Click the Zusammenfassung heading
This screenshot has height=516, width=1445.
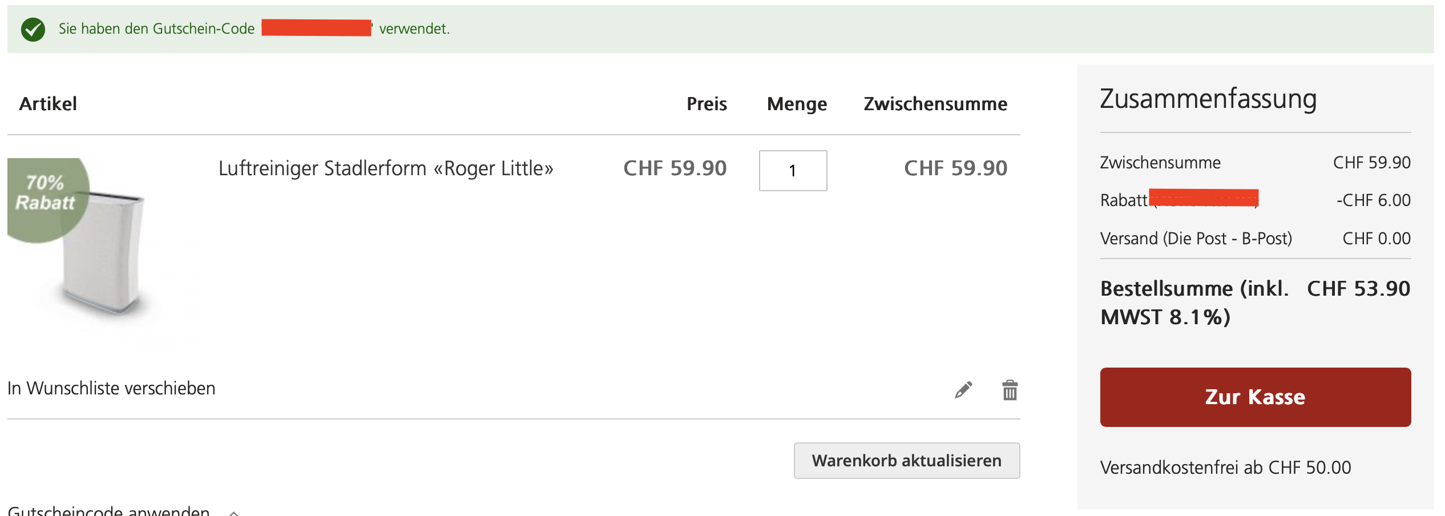point(1208,99)
